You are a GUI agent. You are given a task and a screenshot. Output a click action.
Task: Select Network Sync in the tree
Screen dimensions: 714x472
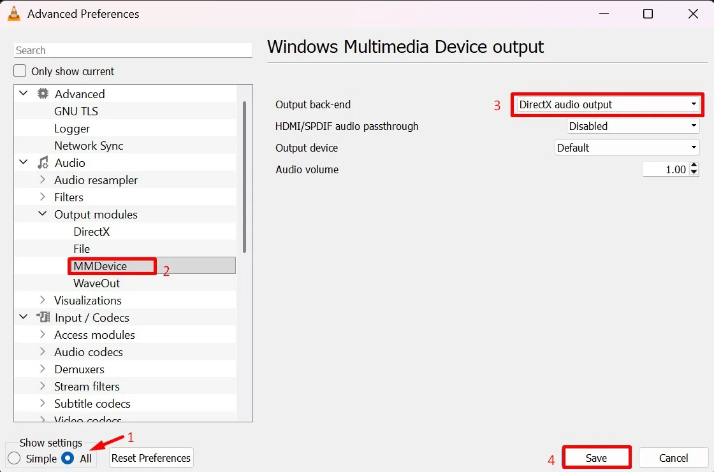point(89,146)
